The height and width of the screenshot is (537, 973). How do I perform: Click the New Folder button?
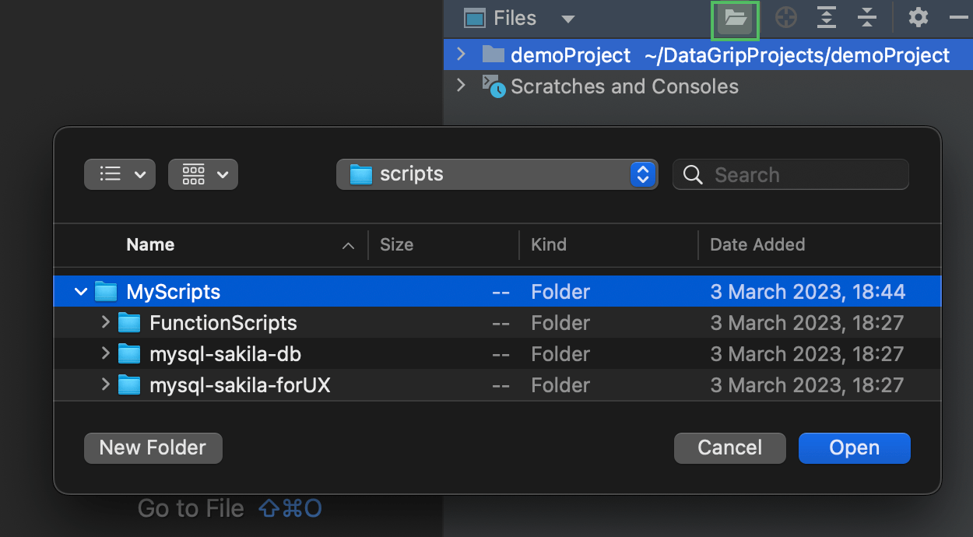click(x=153, y=447)
